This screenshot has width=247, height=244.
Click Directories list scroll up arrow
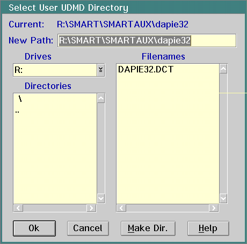(101, 98)
